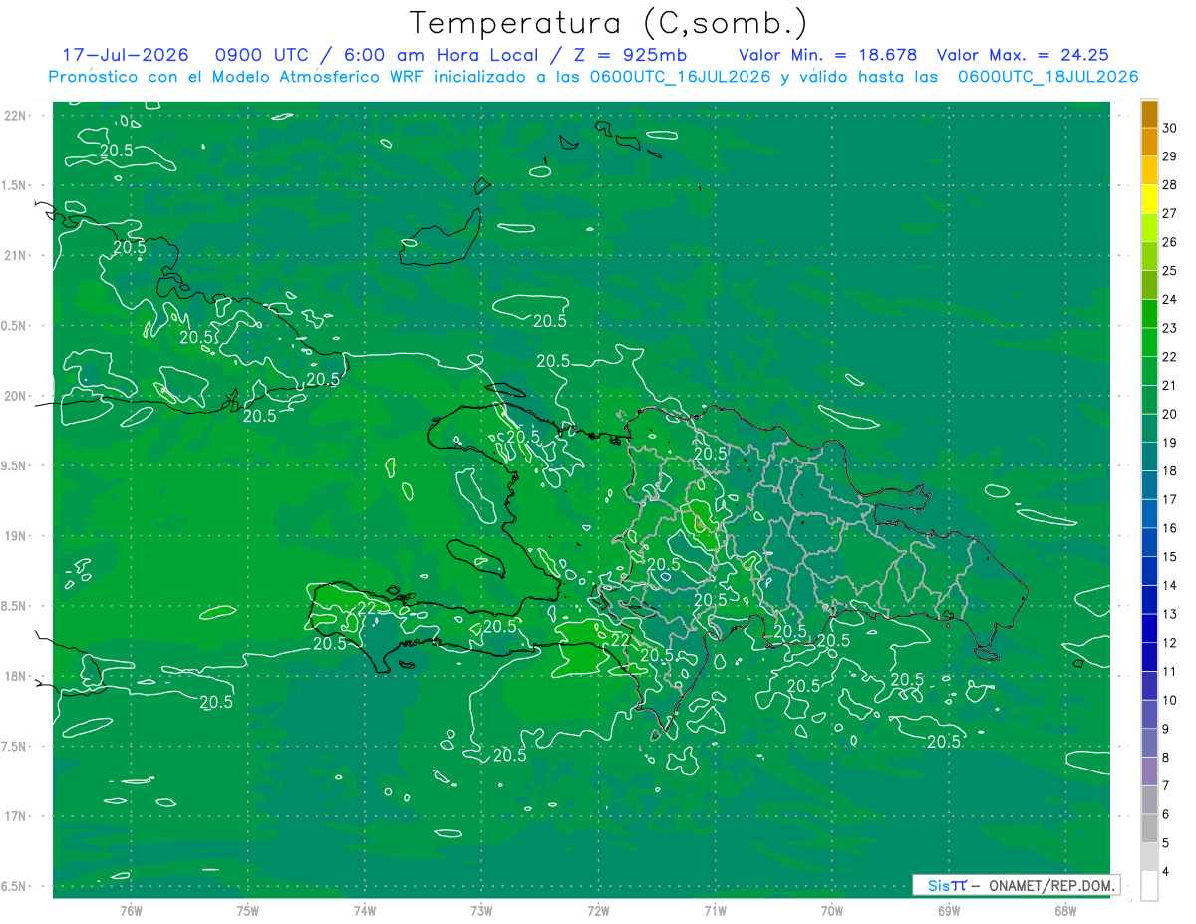Click the "69W" longitude axis label
This screenshot has height=924, width=1196.
coord(949,911)
